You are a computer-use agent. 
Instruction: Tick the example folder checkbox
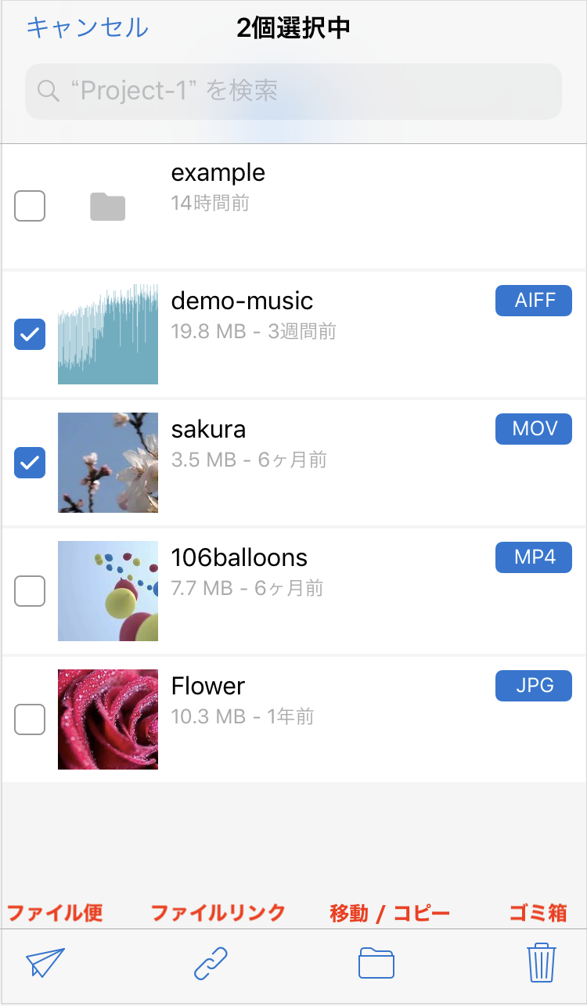[x=30, y=206]
